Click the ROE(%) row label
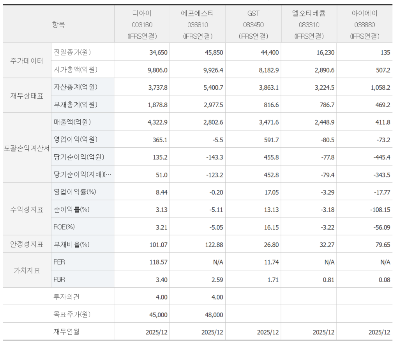Viewport: 399px width, 343px height. pyautogui.click(x=64, y=227)
